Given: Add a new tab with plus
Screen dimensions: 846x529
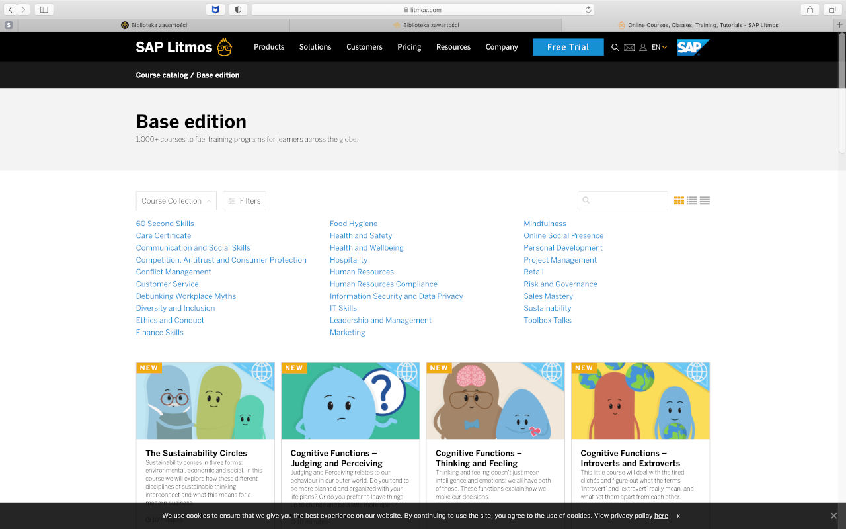Looking at the screenshot, I should point(840,25).
